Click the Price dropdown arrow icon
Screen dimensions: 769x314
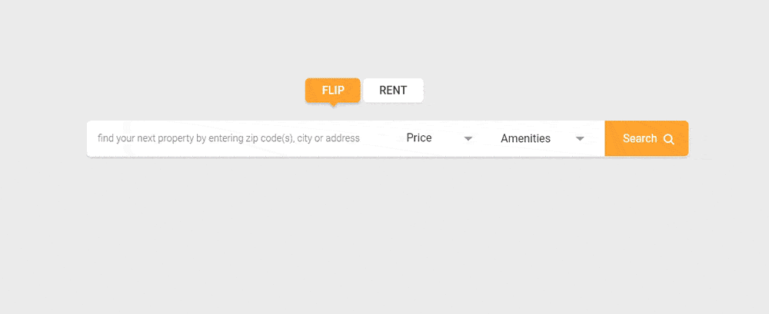tap(468, 139)
